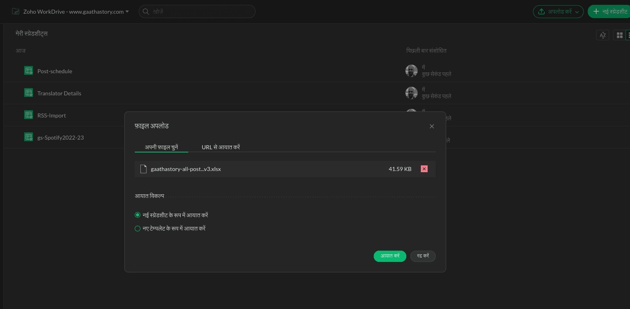Click the Translator Details spreadsheet icon
The image size is (630, 309).
[29, 93]
